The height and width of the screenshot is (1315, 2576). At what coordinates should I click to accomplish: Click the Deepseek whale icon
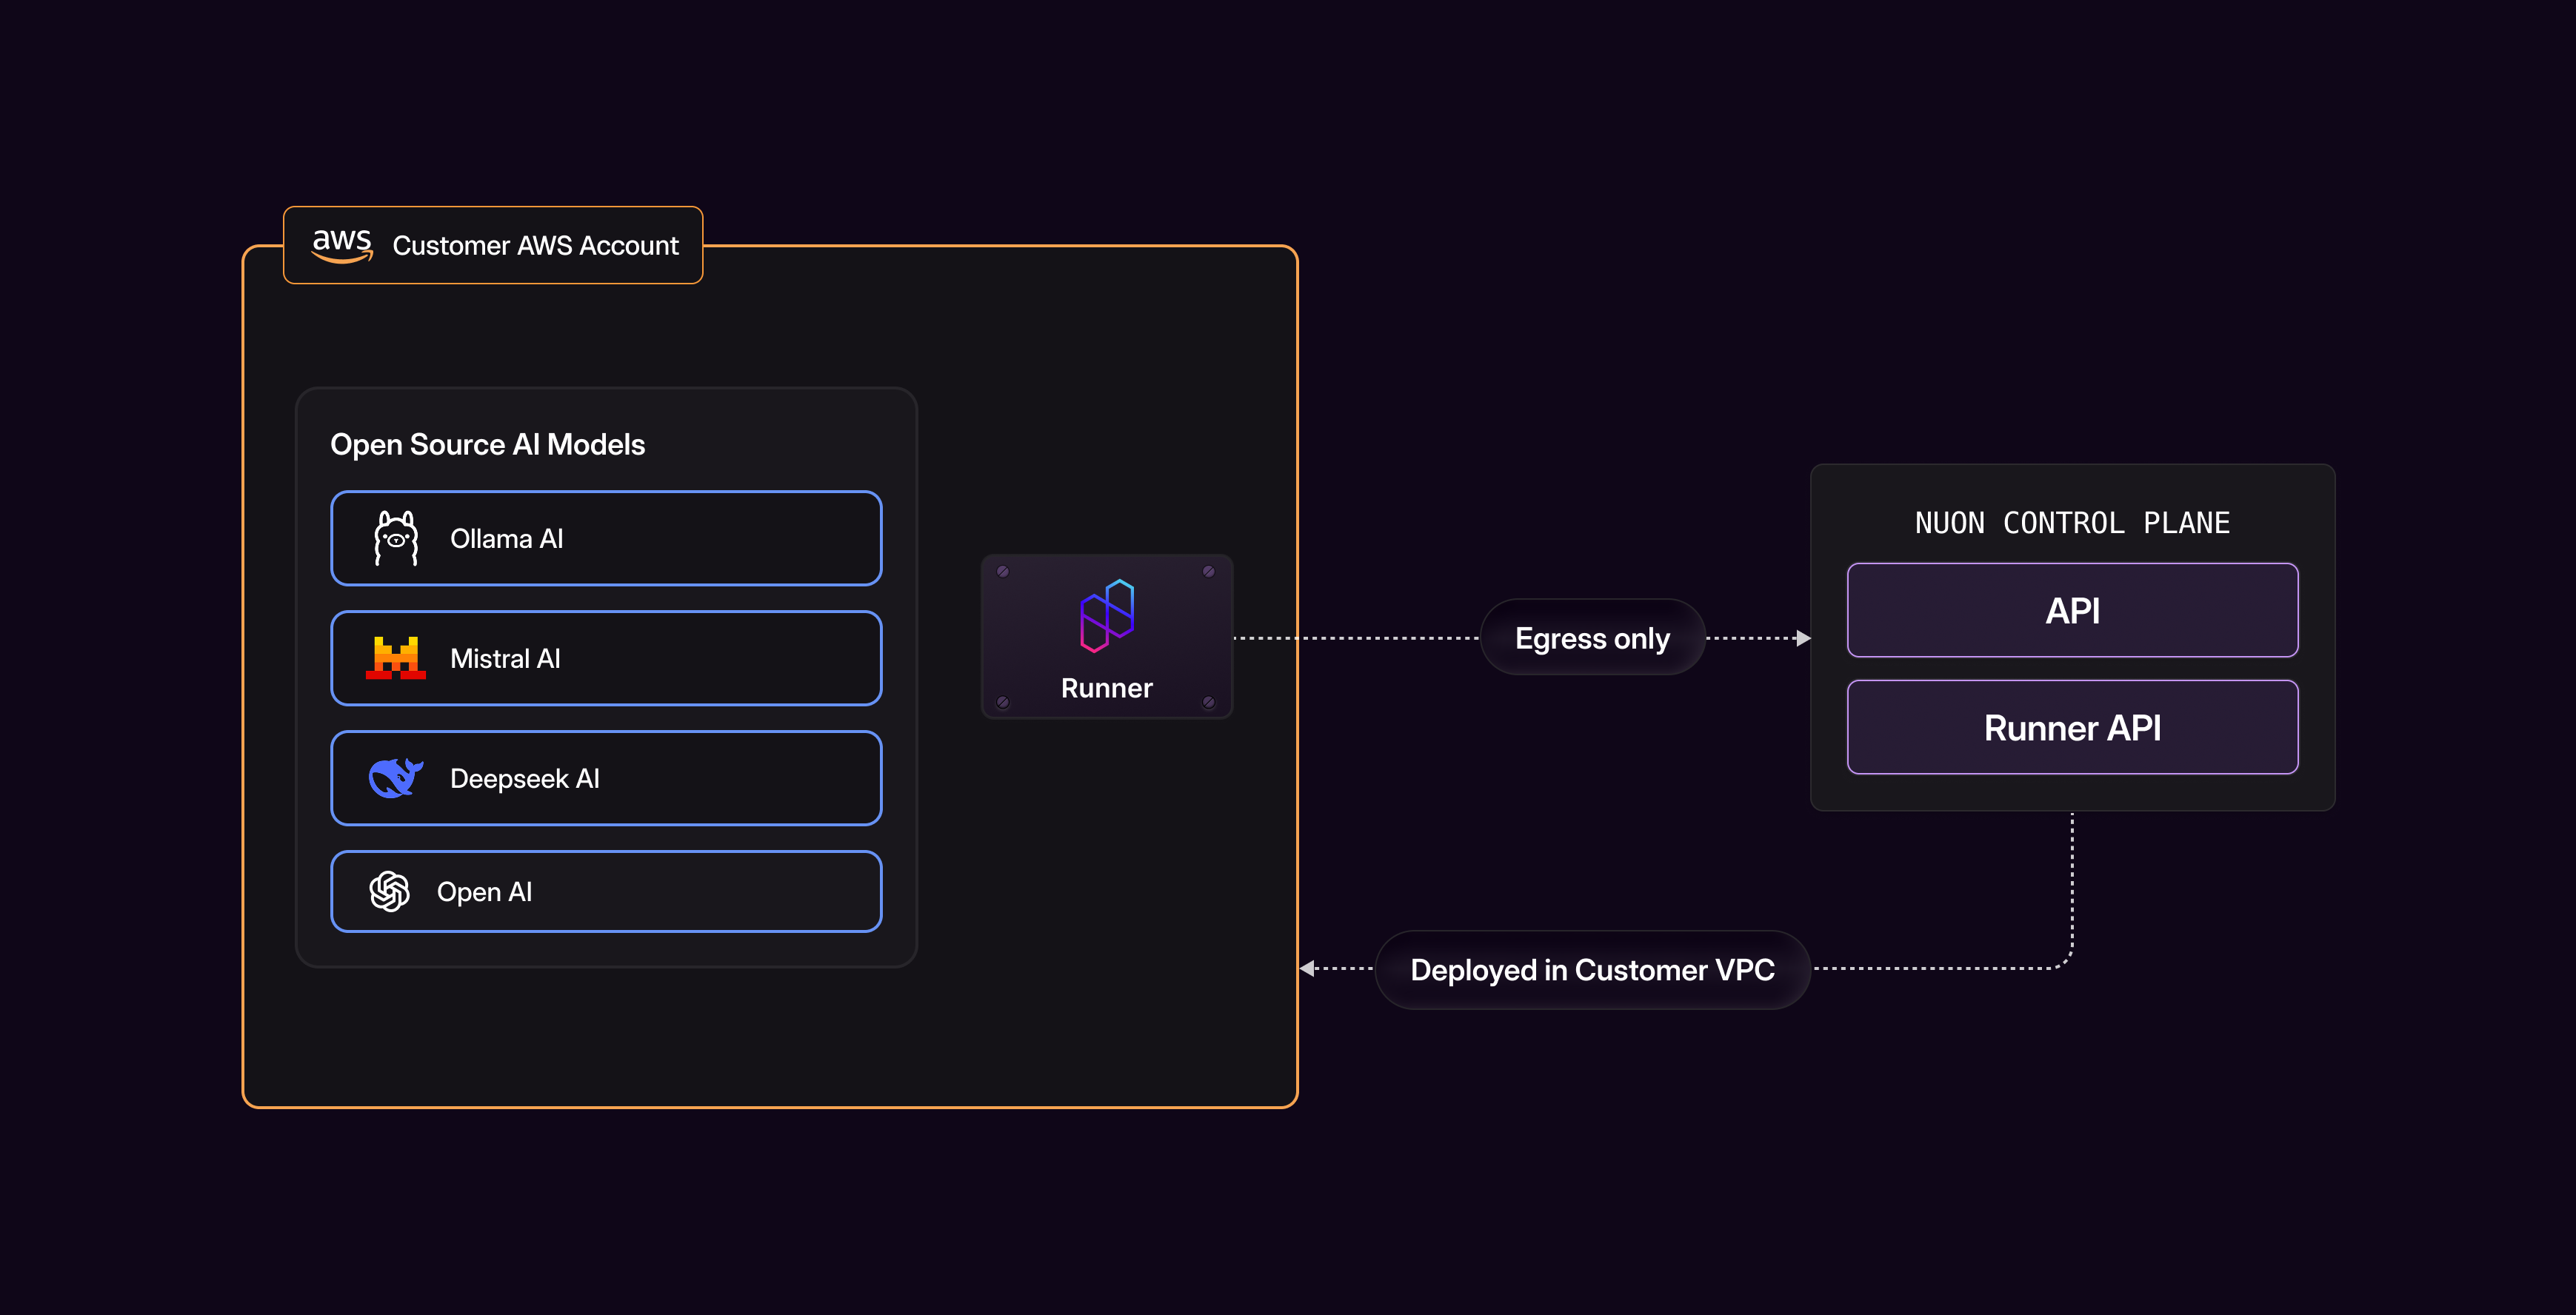[396, 778]
